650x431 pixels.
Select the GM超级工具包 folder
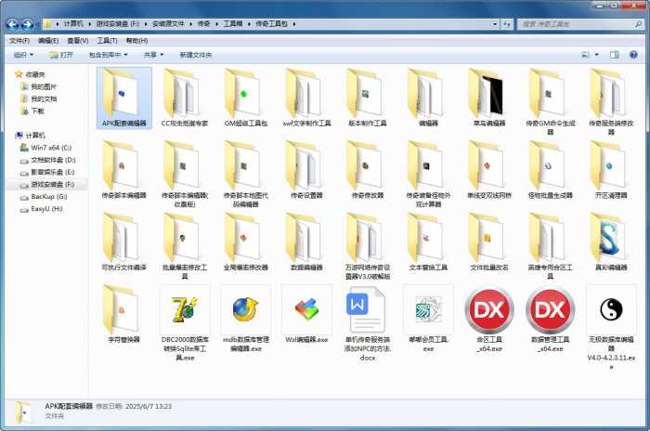(x=246, y=98)
